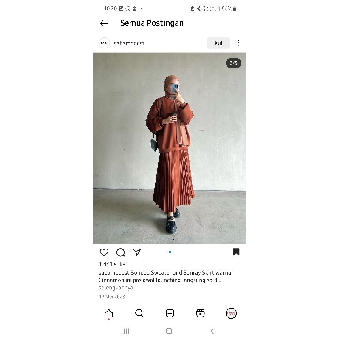
Task: Expand caption with selengkapnya
Action: point(116,288)
